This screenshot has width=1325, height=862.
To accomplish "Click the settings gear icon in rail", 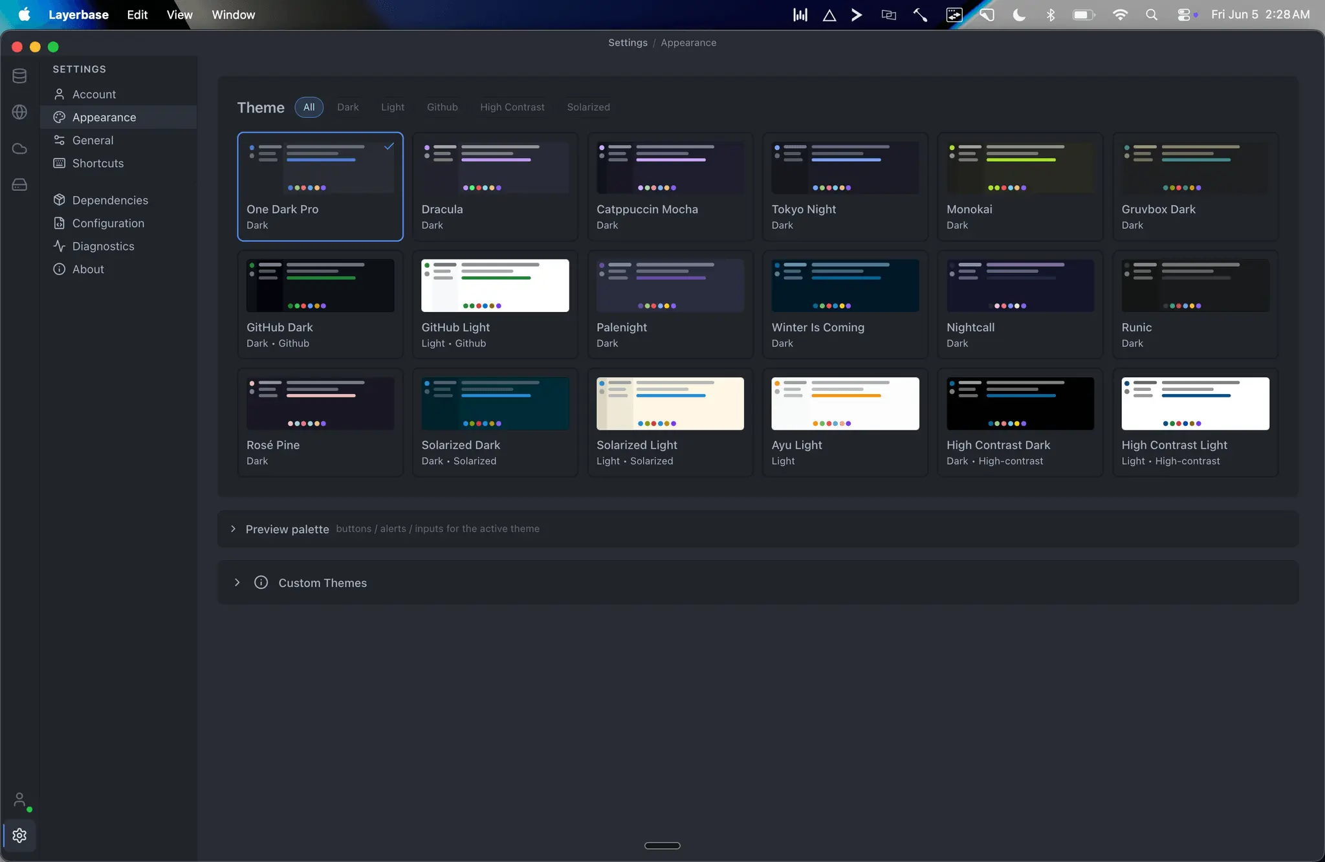I will (19, 835).
